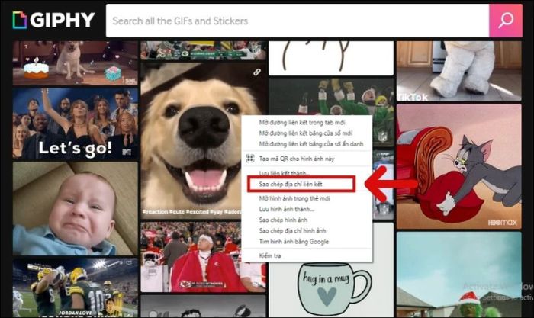Open the Grinch in Santa hat GIF

click(458, 275)
